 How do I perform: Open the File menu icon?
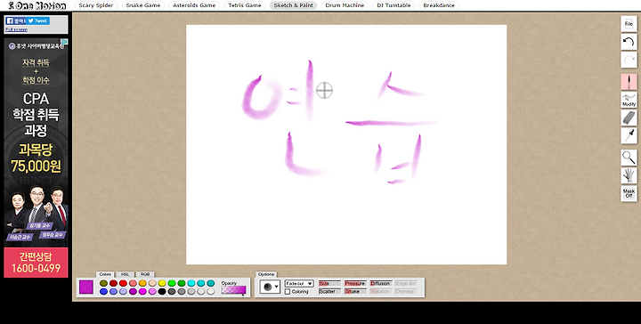click(x=629, y=24)
